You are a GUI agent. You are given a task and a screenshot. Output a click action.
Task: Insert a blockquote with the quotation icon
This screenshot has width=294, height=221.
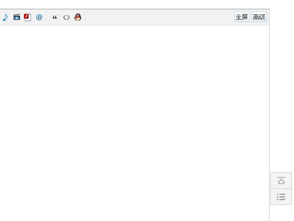point(55,17)
